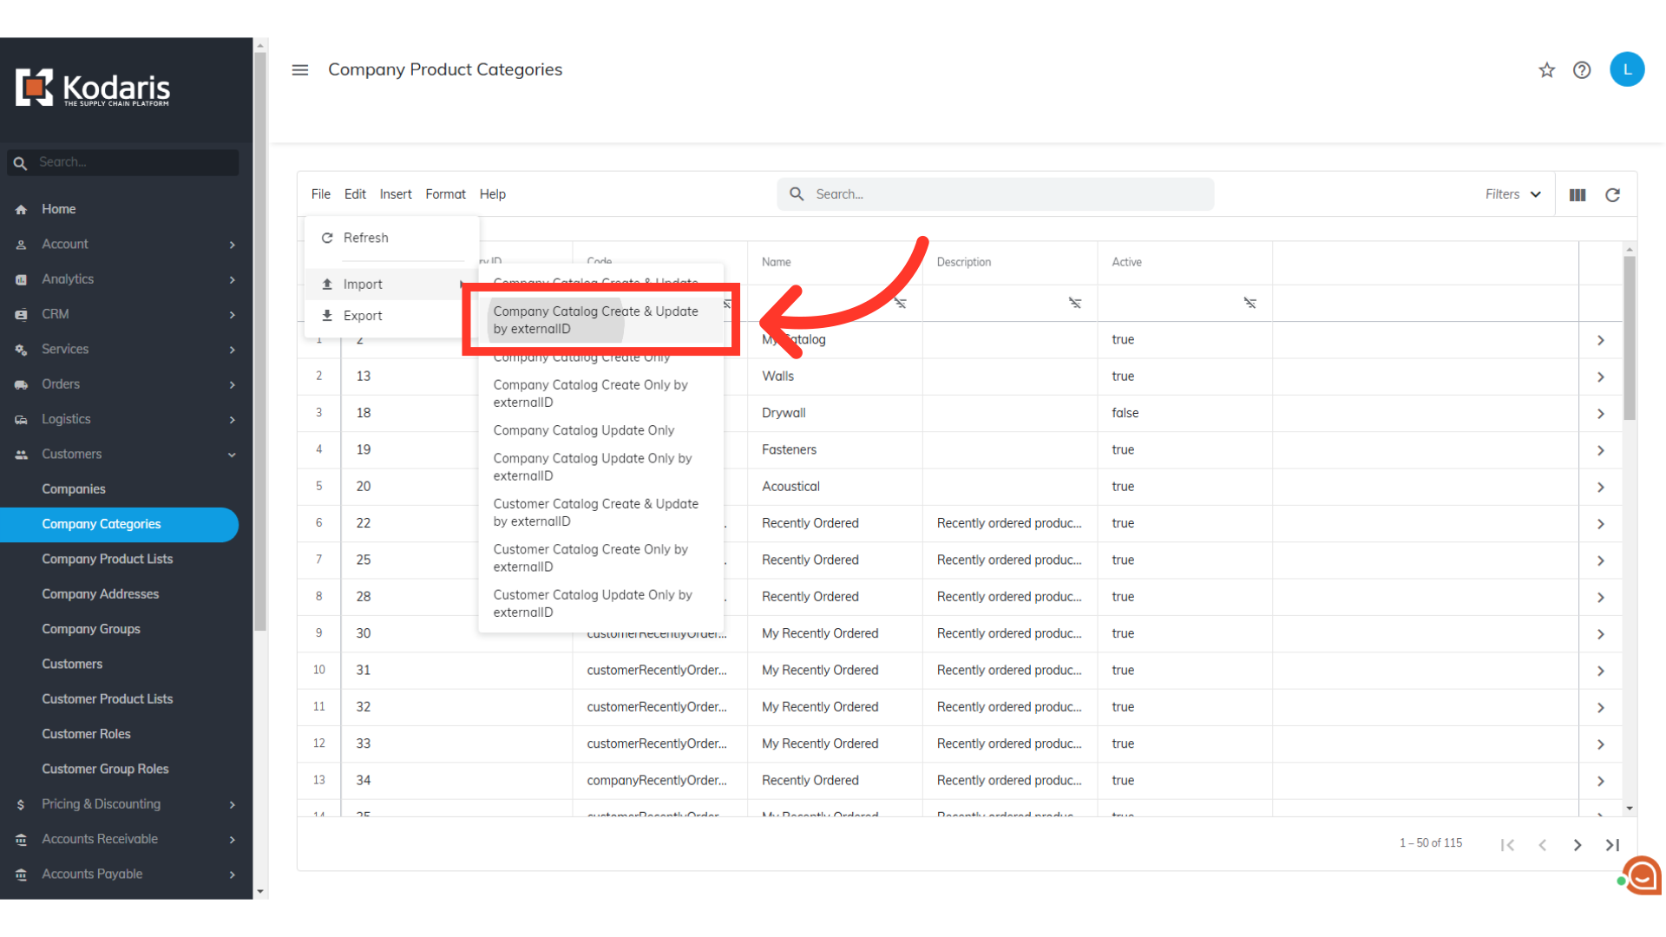Open the help question mark icon
Screen dimensions: 1666x937
point(1582,70)
